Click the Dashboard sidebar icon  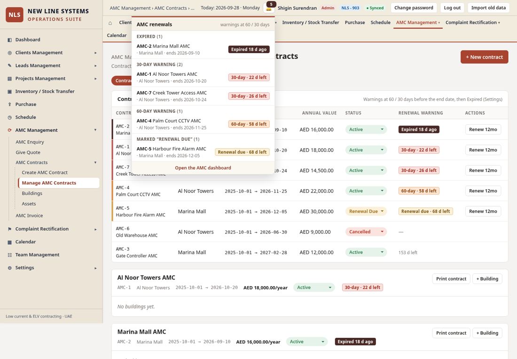(x=9, y=40)
